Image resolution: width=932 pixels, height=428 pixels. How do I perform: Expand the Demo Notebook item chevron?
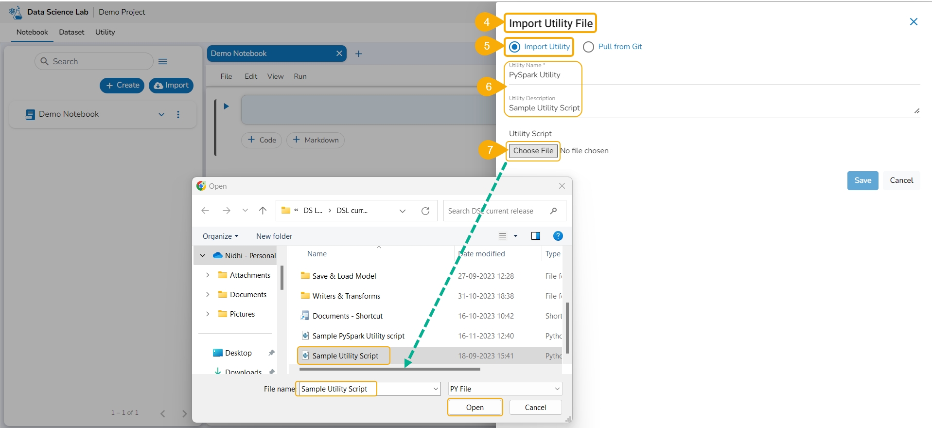point(161,115)
